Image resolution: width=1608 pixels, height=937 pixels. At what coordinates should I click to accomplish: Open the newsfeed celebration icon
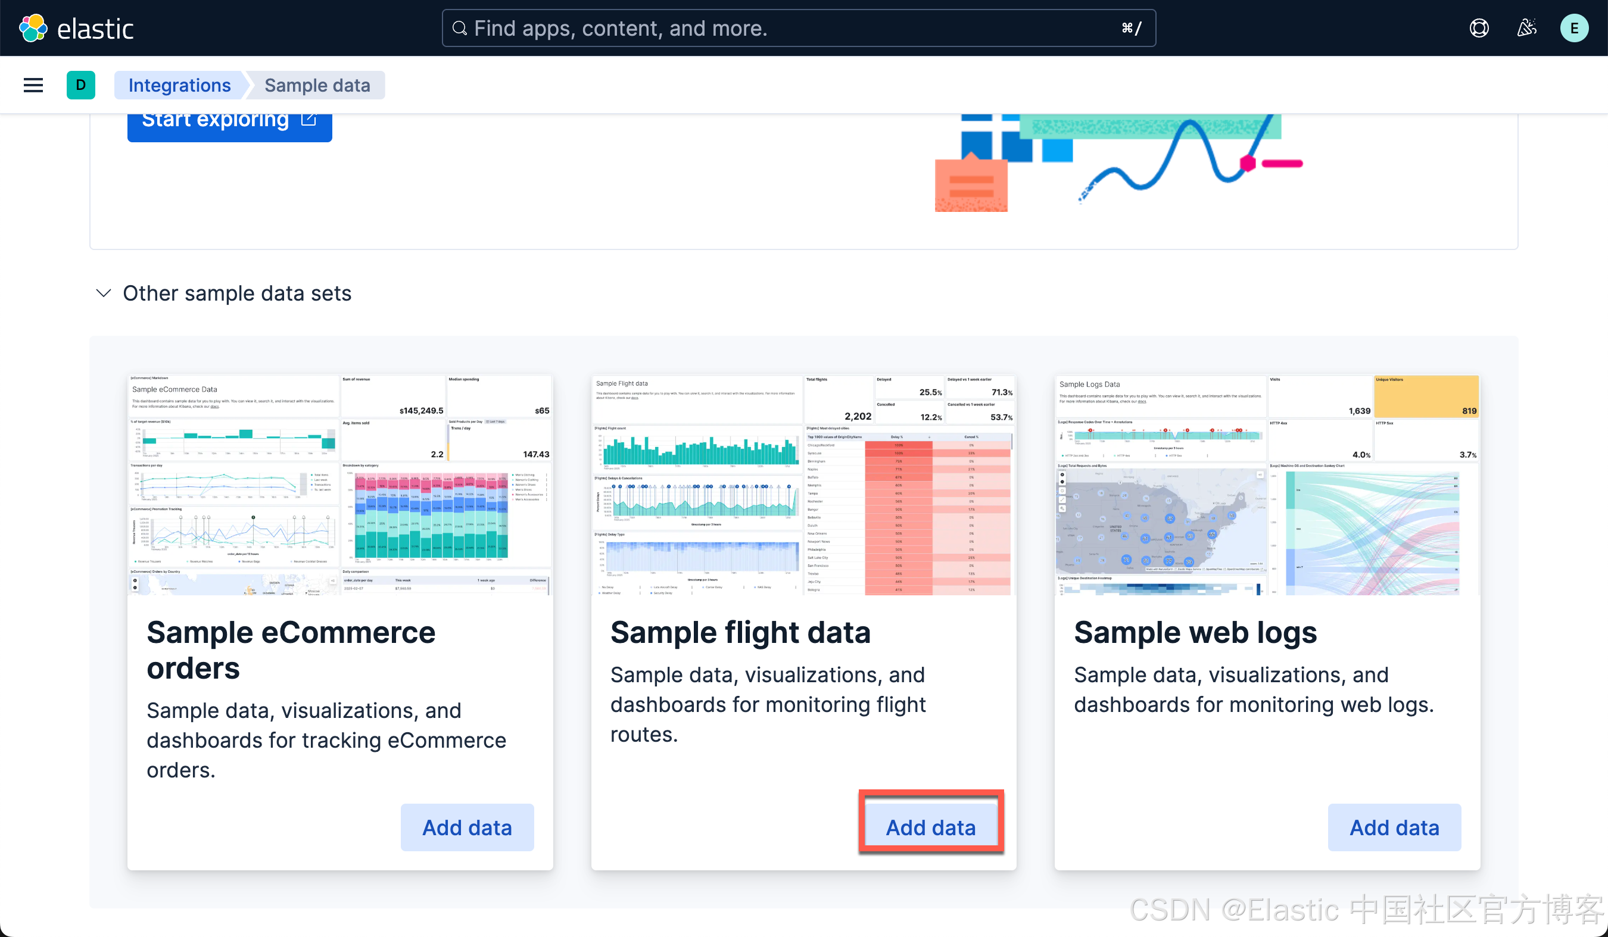click(x=1526, y=28)
